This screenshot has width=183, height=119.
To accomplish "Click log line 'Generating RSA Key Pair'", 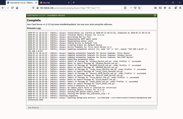I will pos(59,37).
